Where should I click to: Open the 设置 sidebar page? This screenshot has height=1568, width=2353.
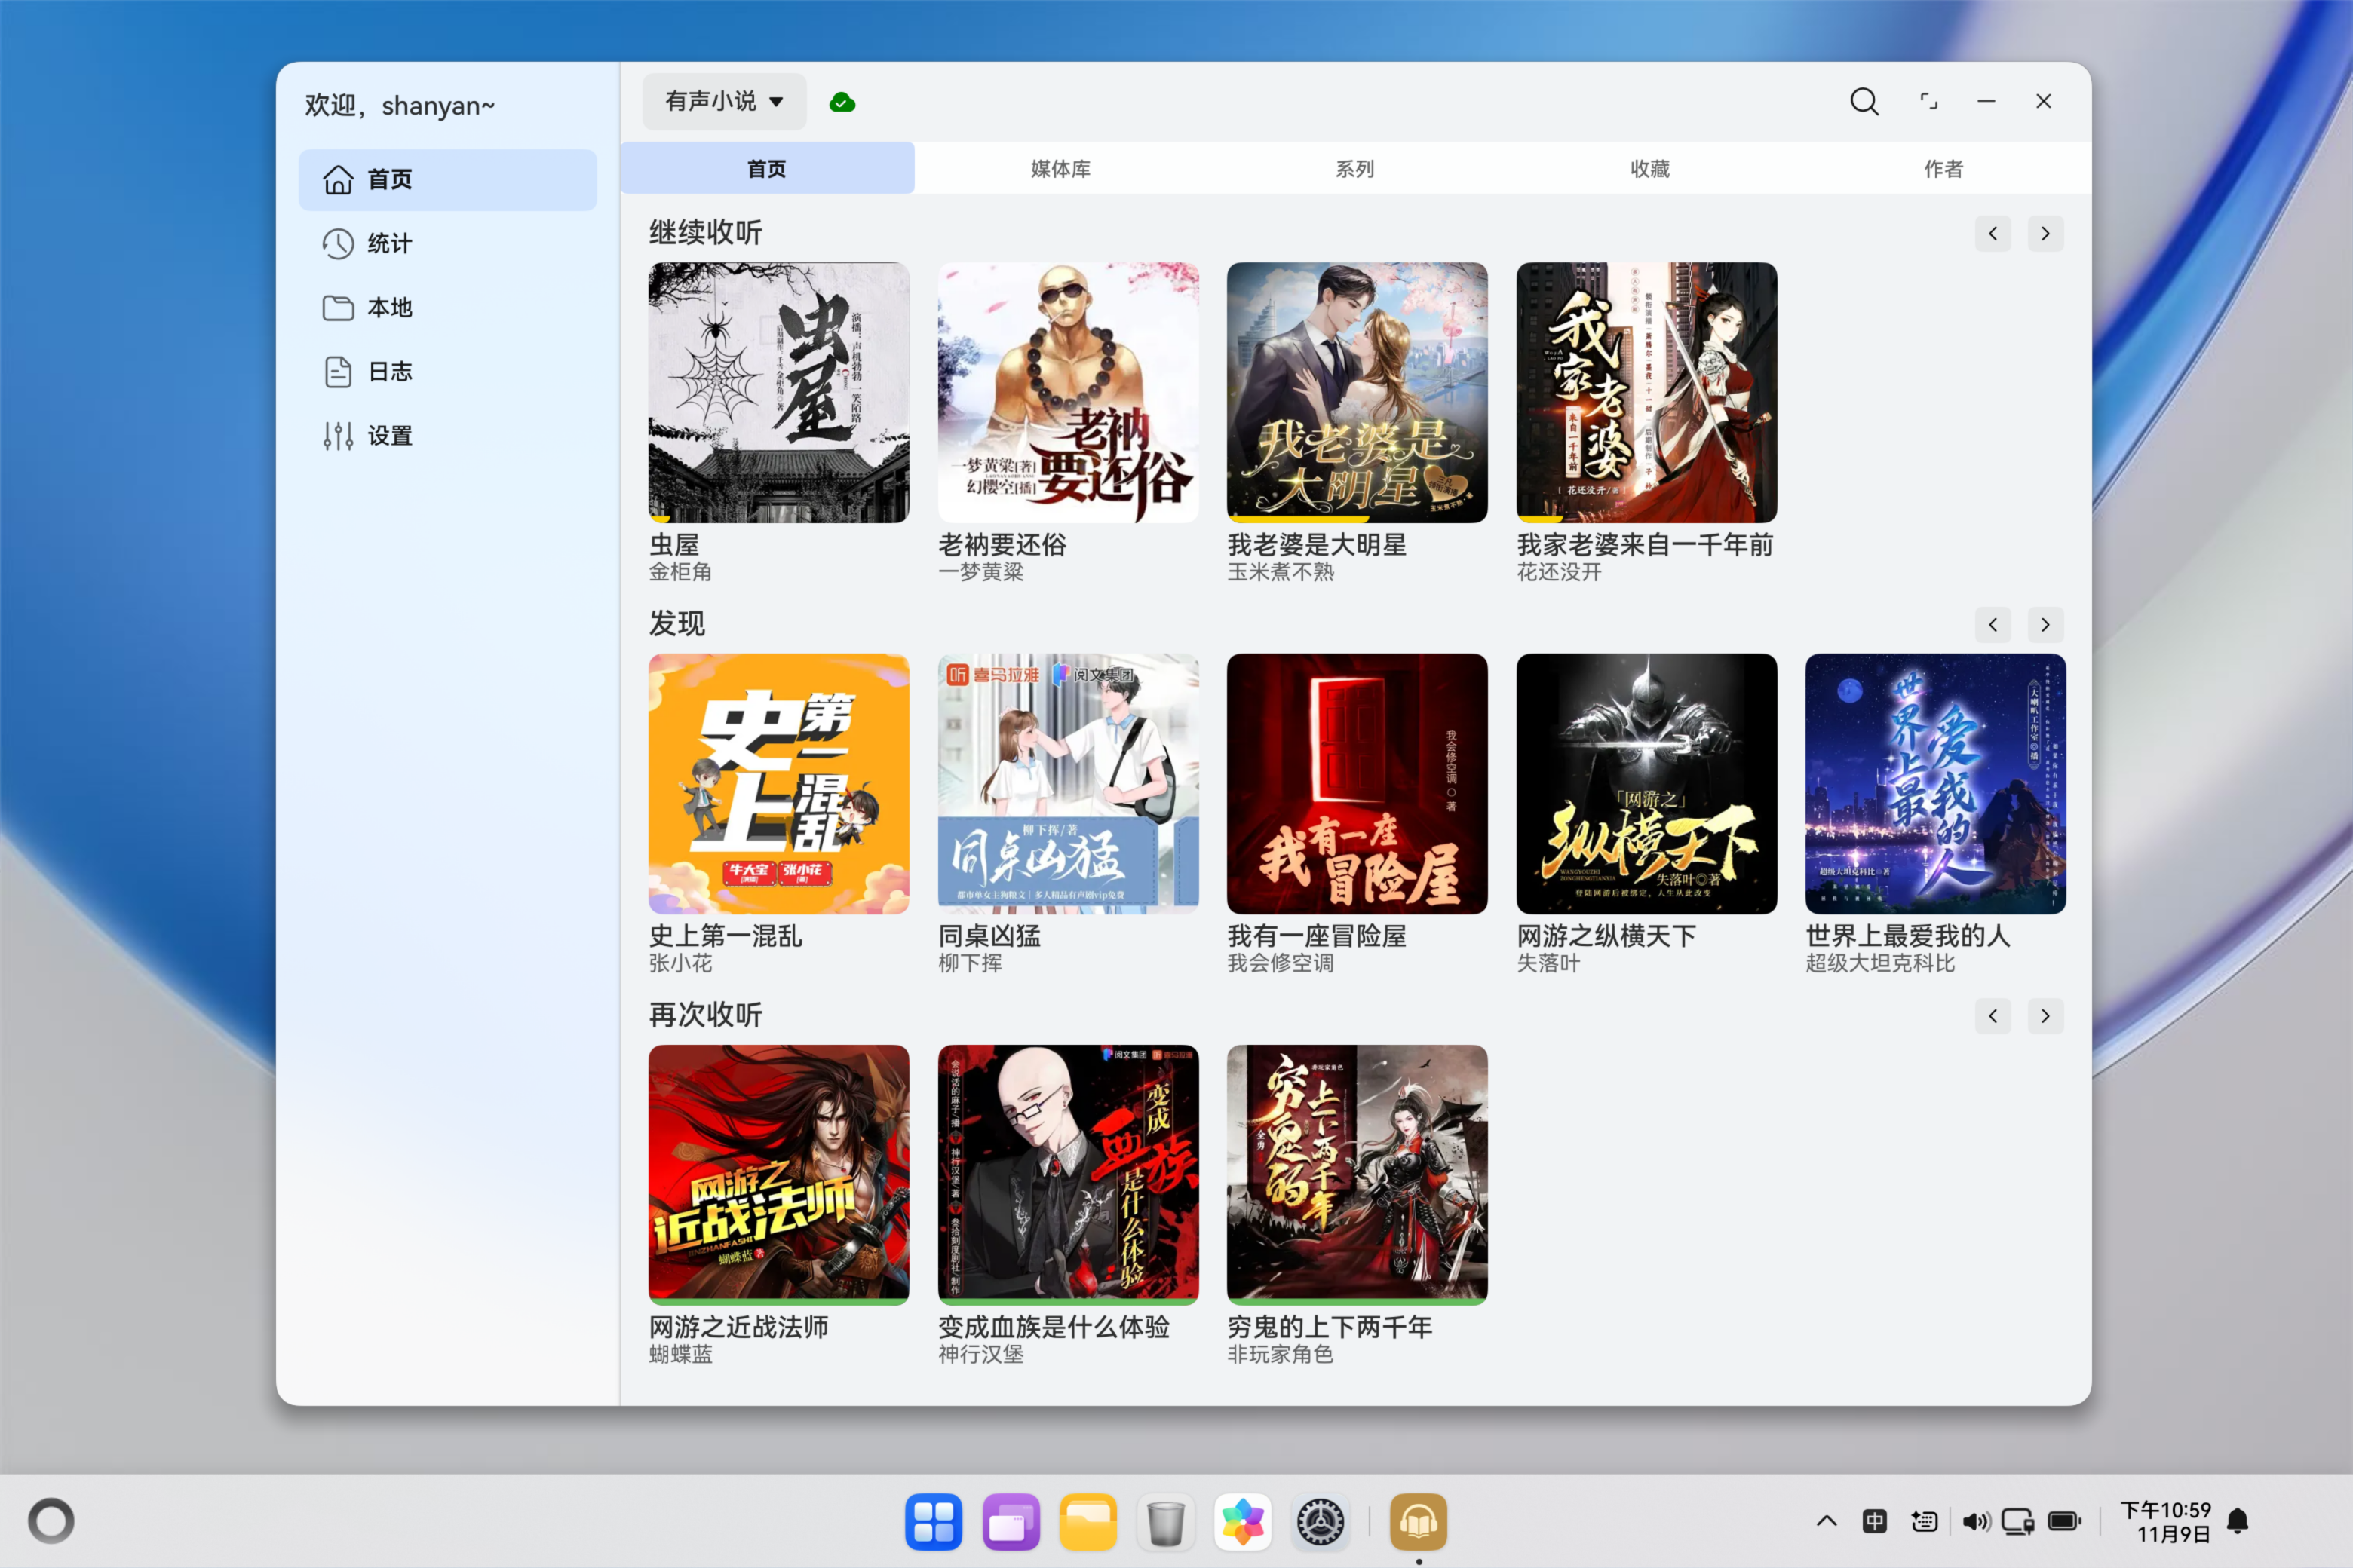point(447,436)
